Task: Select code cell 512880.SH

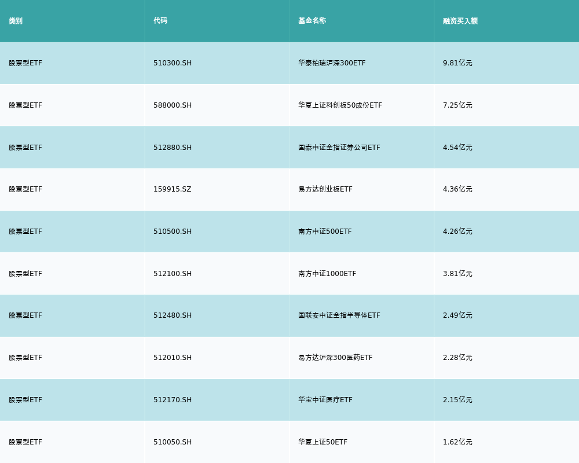Action: [x=173, y=148]
